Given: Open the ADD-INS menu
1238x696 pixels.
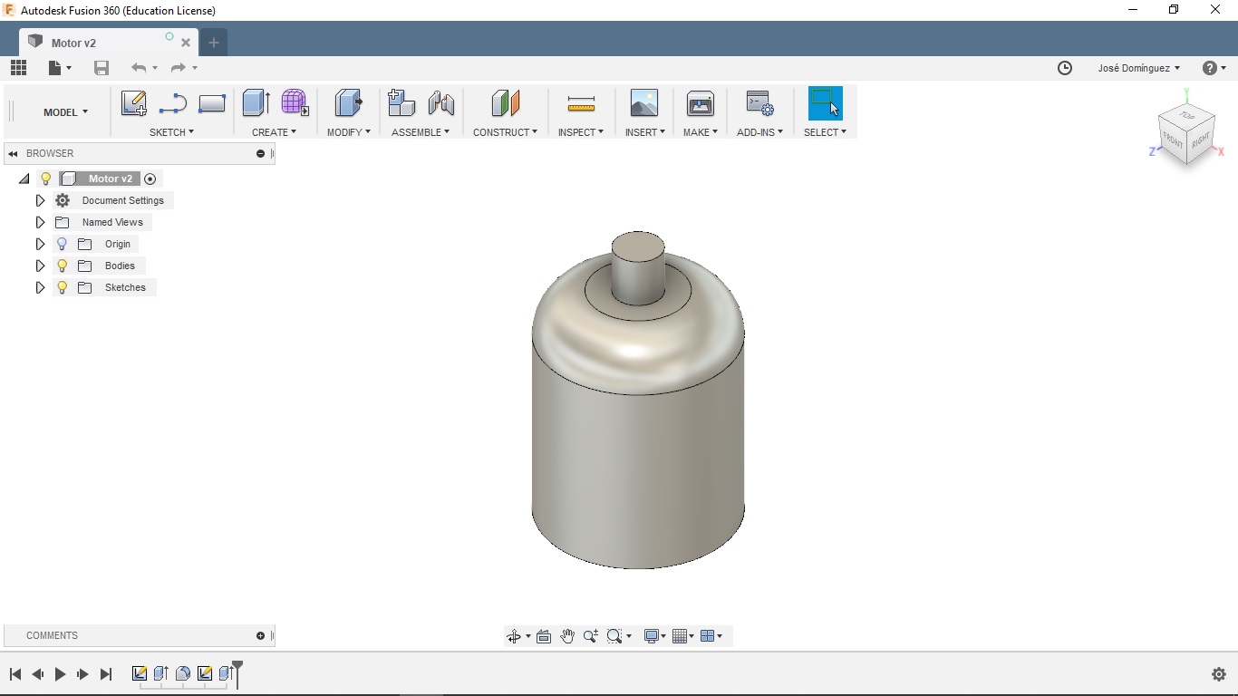Looking at the screenshot, I should [x=759, y=132].
